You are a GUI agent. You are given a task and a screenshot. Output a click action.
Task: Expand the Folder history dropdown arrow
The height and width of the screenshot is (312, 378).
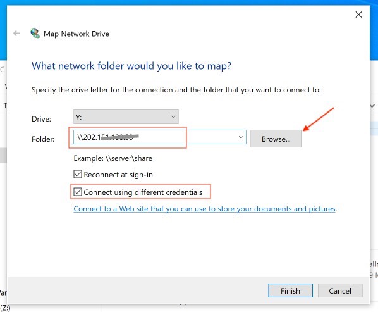pos(241,137)
